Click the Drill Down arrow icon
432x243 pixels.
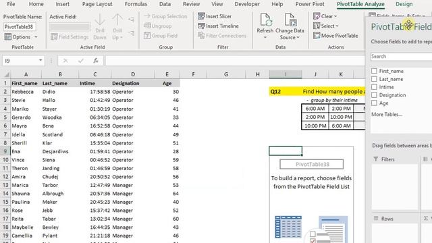pos(100,20)
